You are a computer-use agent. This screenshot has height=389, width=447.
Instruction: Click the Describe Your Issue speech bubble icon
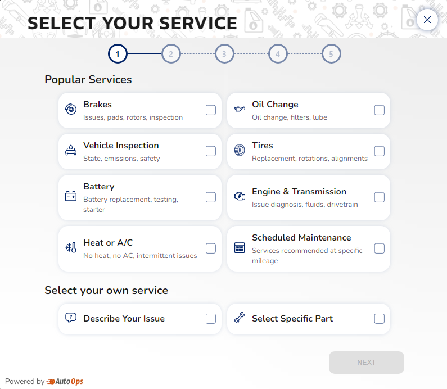[x=71, y=318]
